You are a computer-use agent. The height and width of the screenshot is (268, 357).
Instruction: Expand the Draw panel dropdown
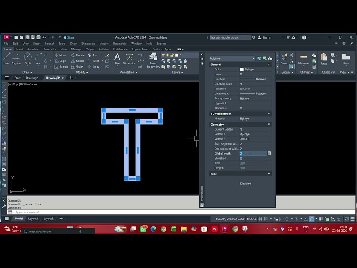(27, 72)
